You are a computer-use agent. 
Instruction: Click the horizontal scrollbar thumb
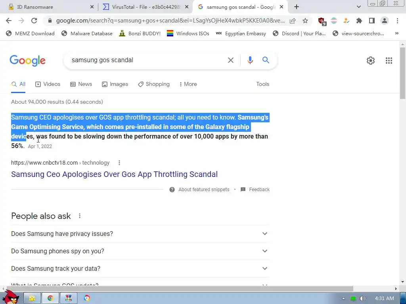pos(180,289)
